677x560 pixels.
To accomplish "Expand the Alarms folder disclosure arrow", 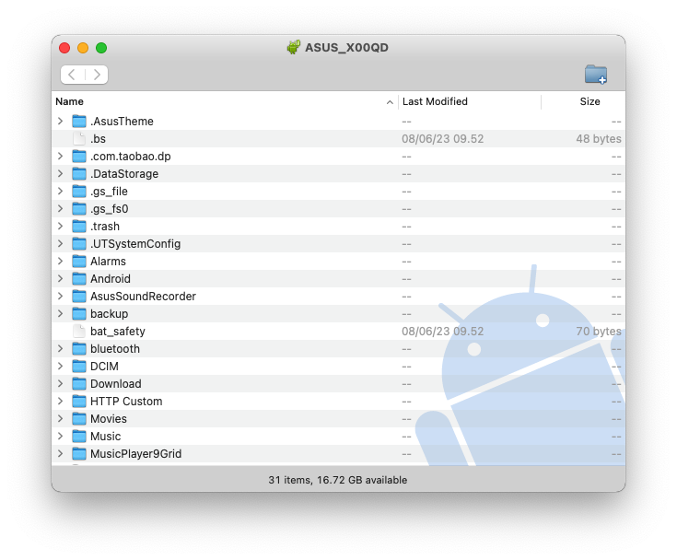I will point(60,262).
